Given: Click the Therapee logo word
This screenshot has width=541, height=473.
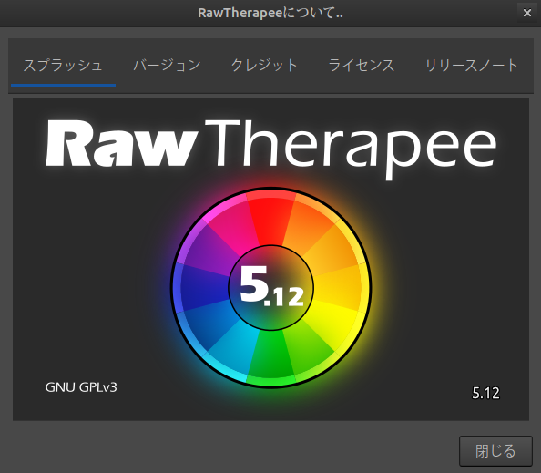Looking at the screenshot, I should [351, 149].
